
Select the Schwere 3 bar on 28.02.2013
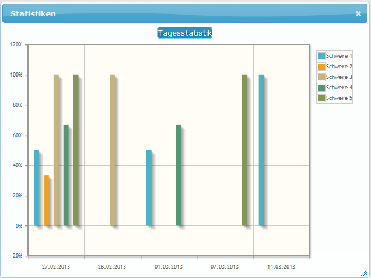tap(113, 150)
